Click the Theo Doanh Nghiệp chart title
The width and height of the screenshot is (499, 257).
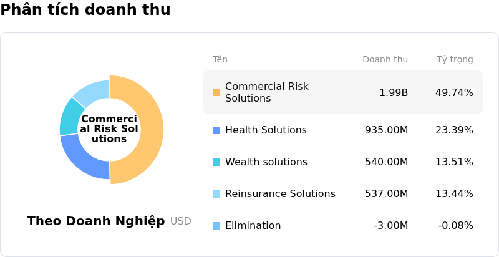coord(96,221)
